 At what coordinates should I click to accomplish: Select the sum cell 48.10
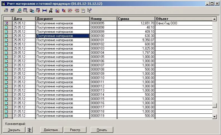(136, 27)
